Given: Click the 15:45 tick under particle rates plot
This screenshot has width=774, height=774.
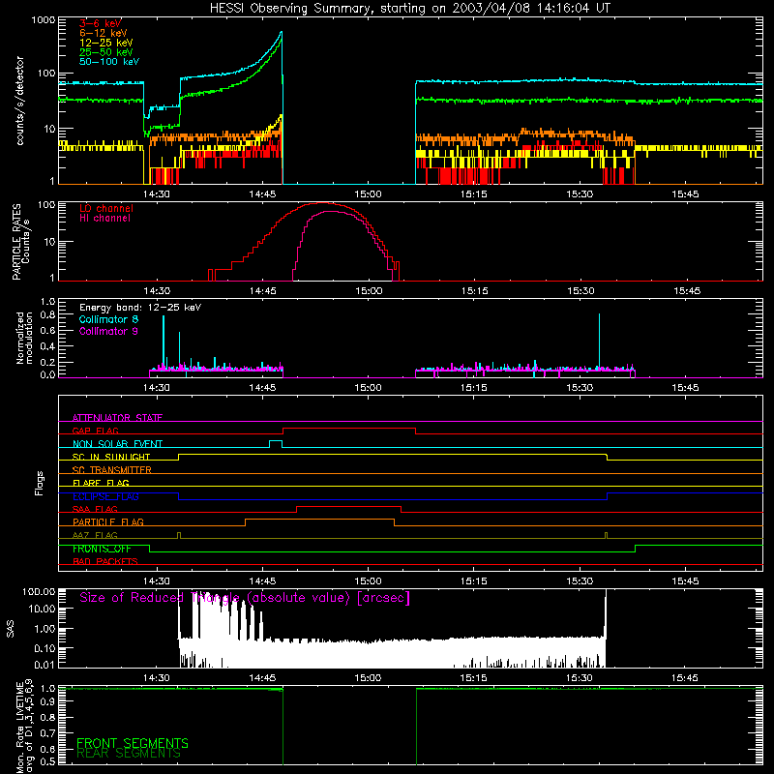Looking at the screenshot, I should 687,291.
